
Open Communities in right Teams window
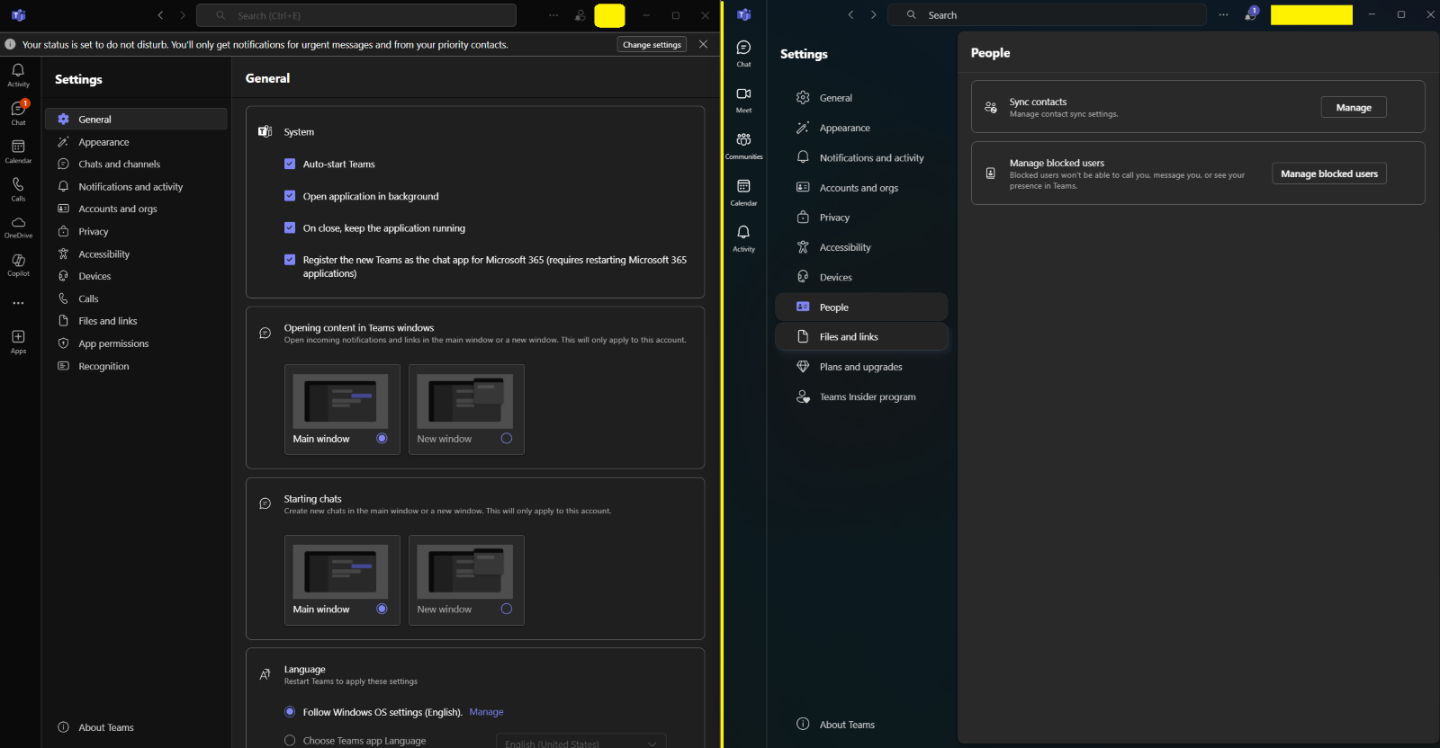(743, 146)
